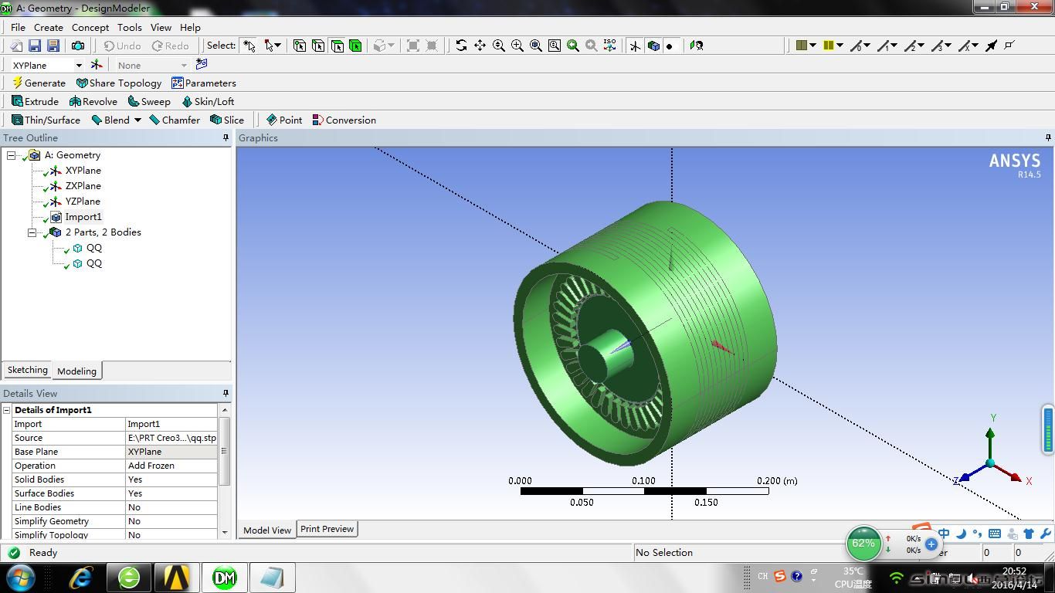Click the Magnifier Window icon
Screen dimensions: 1055x593
[x=555, y=46]
